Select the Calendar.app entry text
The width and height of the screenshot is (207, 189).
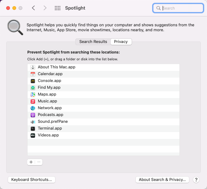(50, 74)
